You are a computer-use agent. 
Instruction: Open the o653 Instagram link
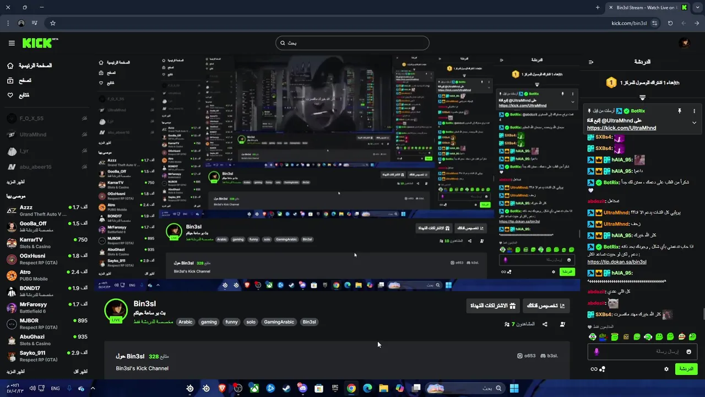(x=527, y=356)
